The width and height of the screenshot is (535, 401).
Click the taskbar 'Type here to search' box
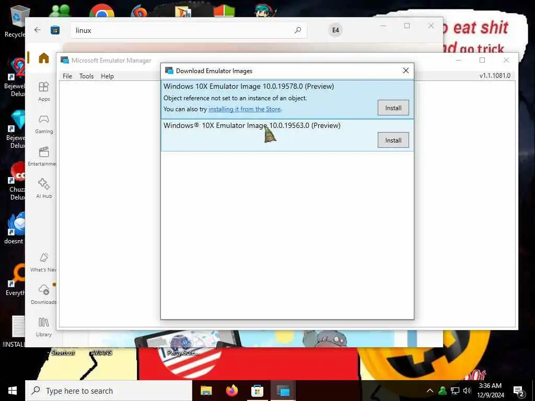(x=109, y=391)
